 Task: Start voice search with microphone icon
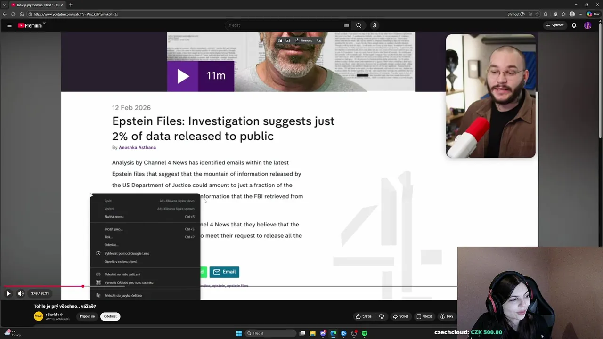[x=375, y=25]
